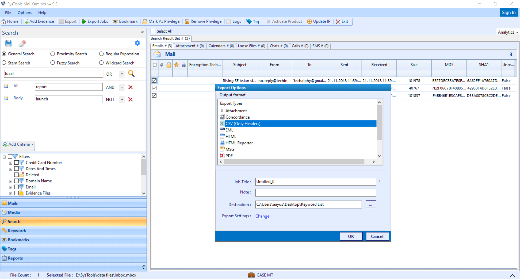Select the Remove Privilege toolbar icon
Screen dimensions: 520x279
203,21
